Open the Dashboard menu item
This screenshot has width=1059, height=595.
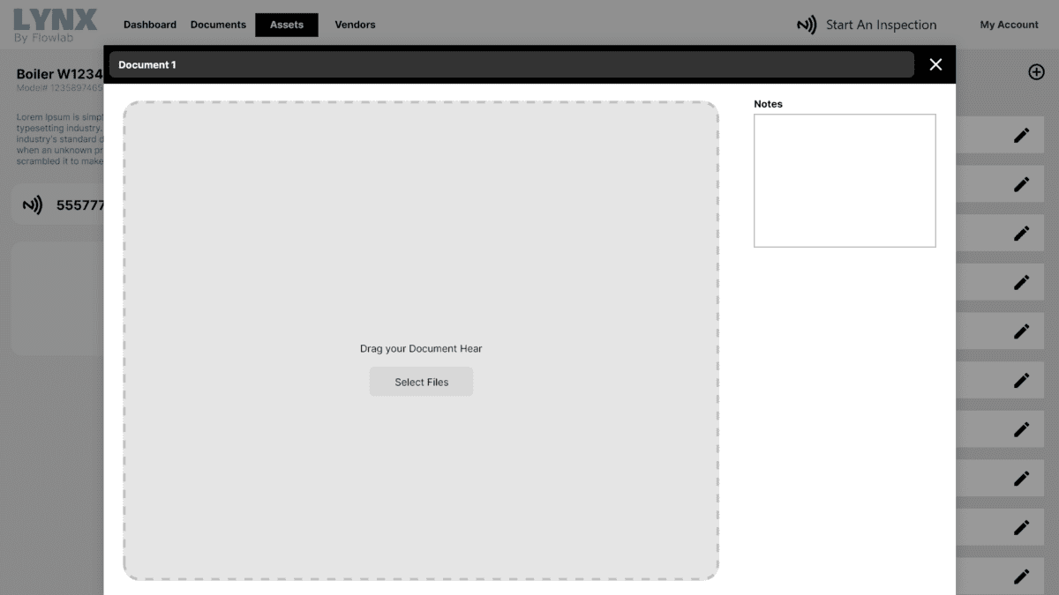(x=150, y=25)
